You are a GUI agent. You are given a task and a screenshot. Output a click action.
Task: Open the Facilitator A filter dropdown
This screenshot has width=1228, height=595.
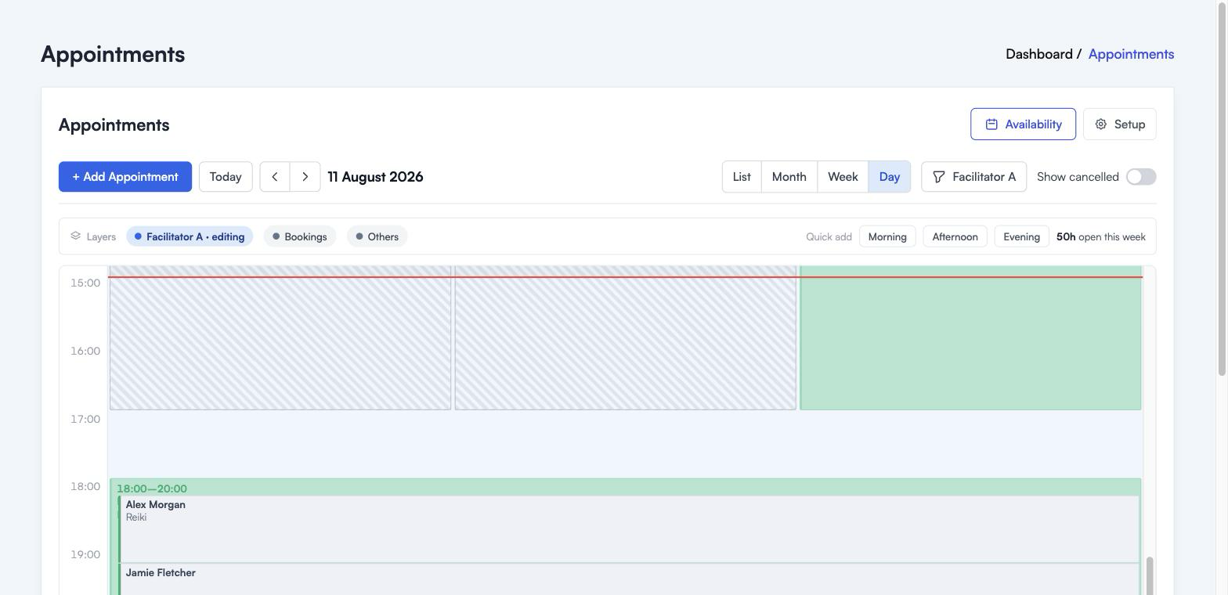click(x=973, y=177)
